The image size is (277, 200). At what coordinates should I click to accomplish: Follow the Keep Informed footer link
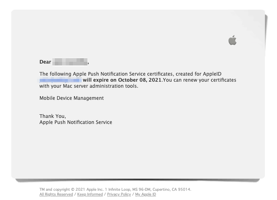90,194
